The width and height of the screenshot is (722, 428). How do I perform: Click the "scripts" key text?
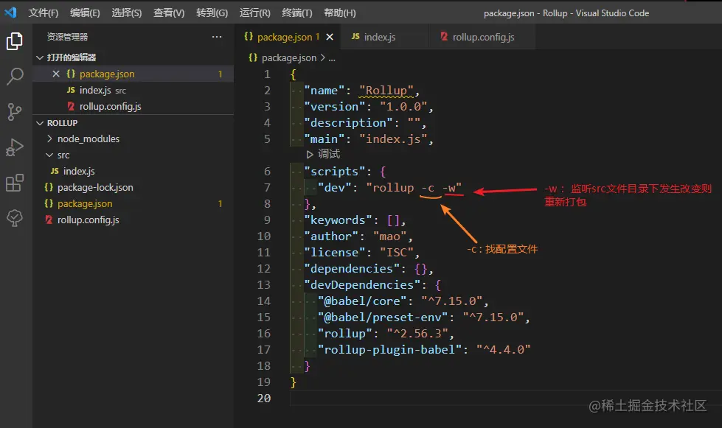(338, 172)
